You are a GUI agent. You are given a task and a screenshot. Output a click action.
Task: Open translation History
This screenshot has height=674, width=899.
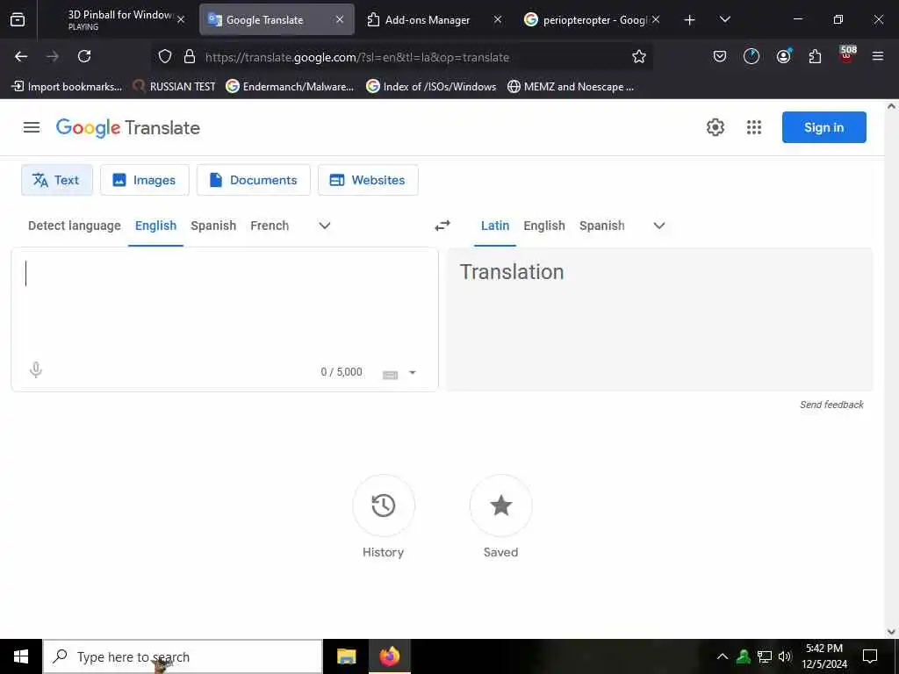tap(383, 505)
